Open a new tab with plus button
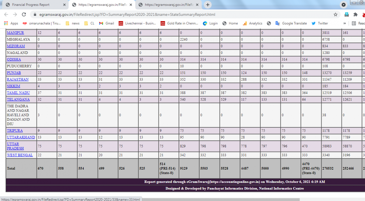 tap(208, 5)
